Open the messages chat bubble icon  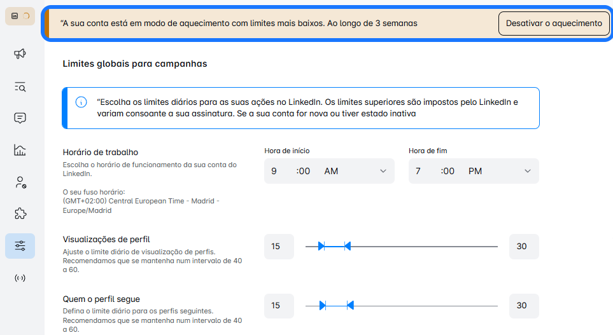pos(20,118)
